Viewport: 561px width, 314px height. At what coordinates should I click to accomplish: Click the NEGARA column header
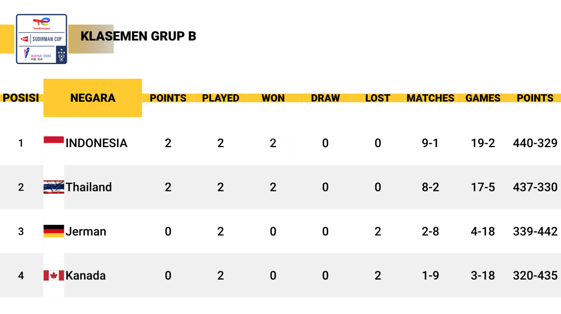coord(93,98)
